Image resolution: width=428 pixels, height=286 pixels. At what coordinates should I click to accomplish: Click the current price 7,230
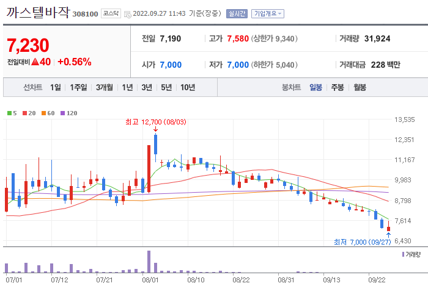tap(28, 45)
